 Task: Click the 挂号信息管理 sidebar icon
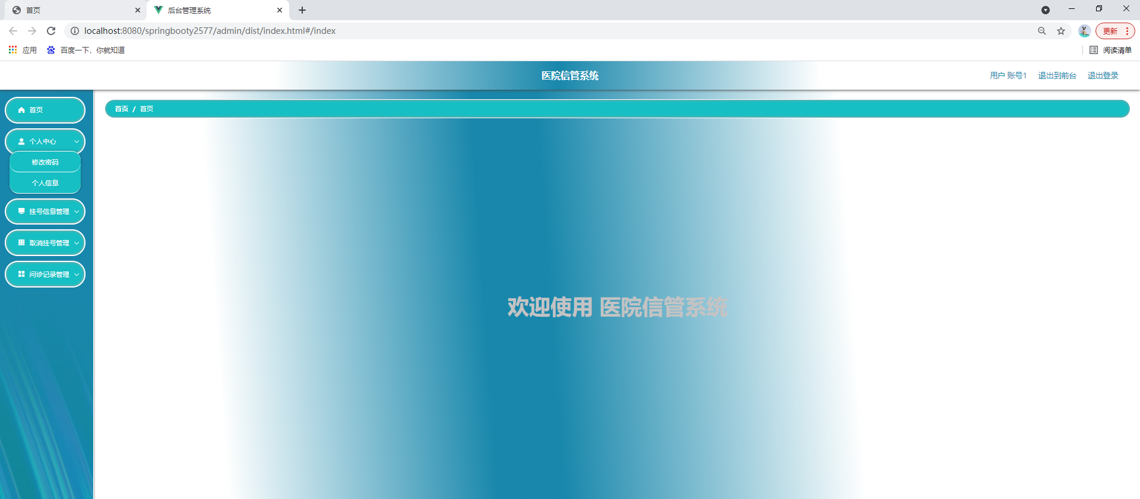[x=21, y=211]
